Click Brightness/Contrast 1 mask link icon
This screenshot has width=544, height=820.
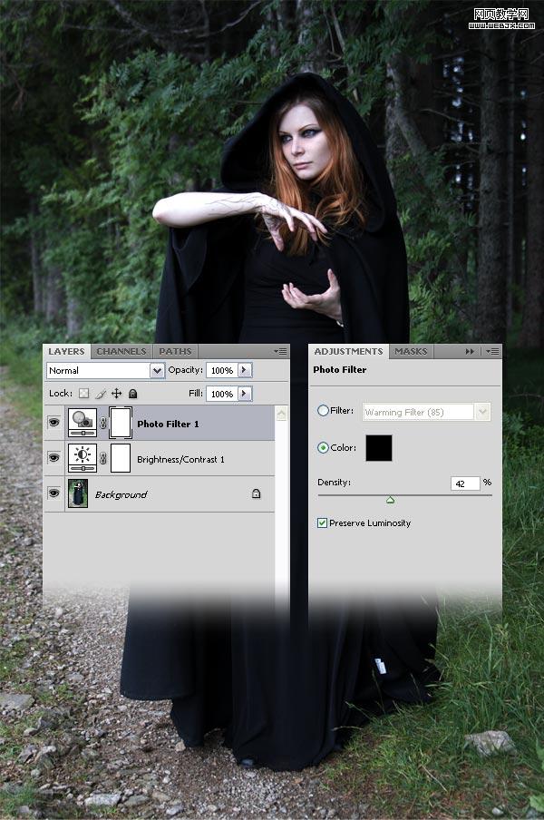[103, 459]
